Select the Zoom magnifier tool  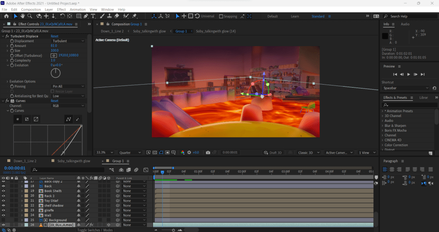point(30,16)
